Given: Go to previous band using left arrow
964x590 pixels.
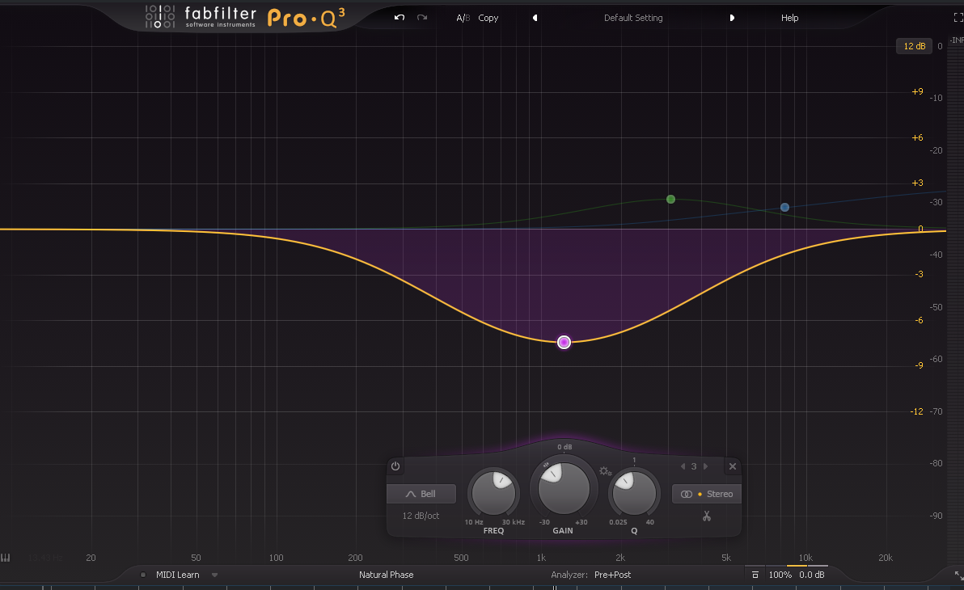Looking at the screenshot, I should [x=683, y=466].
